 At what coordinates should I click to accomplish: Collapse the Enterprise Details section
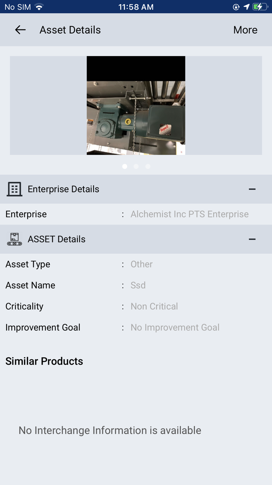point(252,189)
